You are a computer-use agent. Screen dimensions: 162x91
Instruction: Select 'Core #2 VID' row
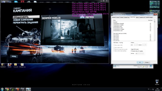(x=134, y=38)
